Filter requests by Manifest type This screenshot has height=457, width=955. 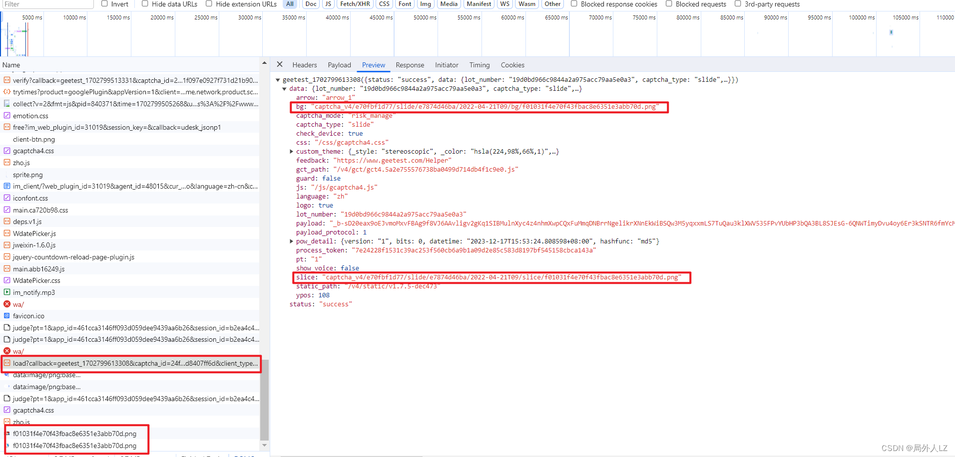pos(479,4)
